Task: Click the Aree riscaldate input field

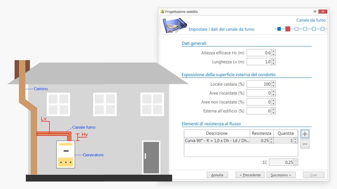Action: [259, 93]
